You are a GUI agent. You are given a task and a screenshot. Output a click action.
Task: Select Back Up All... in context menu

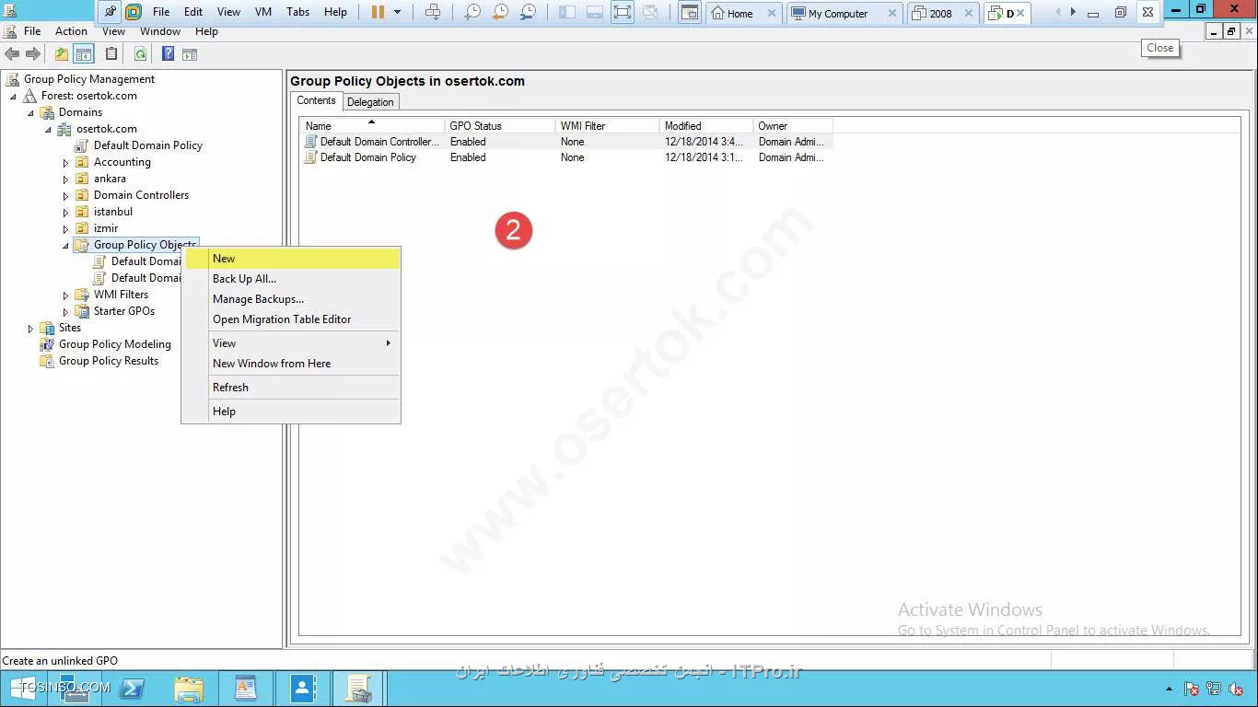[x=292, y=279]
